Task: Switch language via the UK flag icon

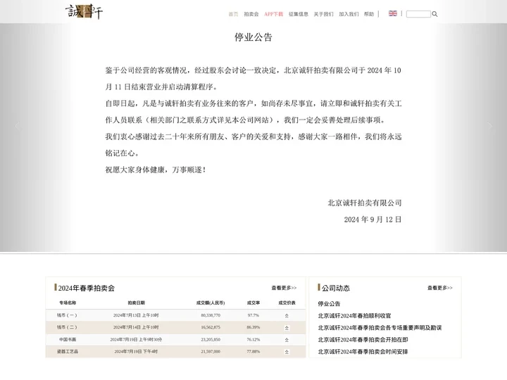Action: 392,13
